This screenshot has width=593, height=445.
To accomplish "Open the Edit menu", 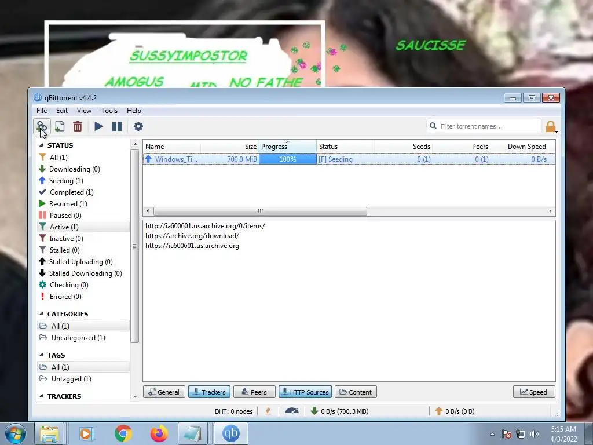I will (x=61, y=111).
